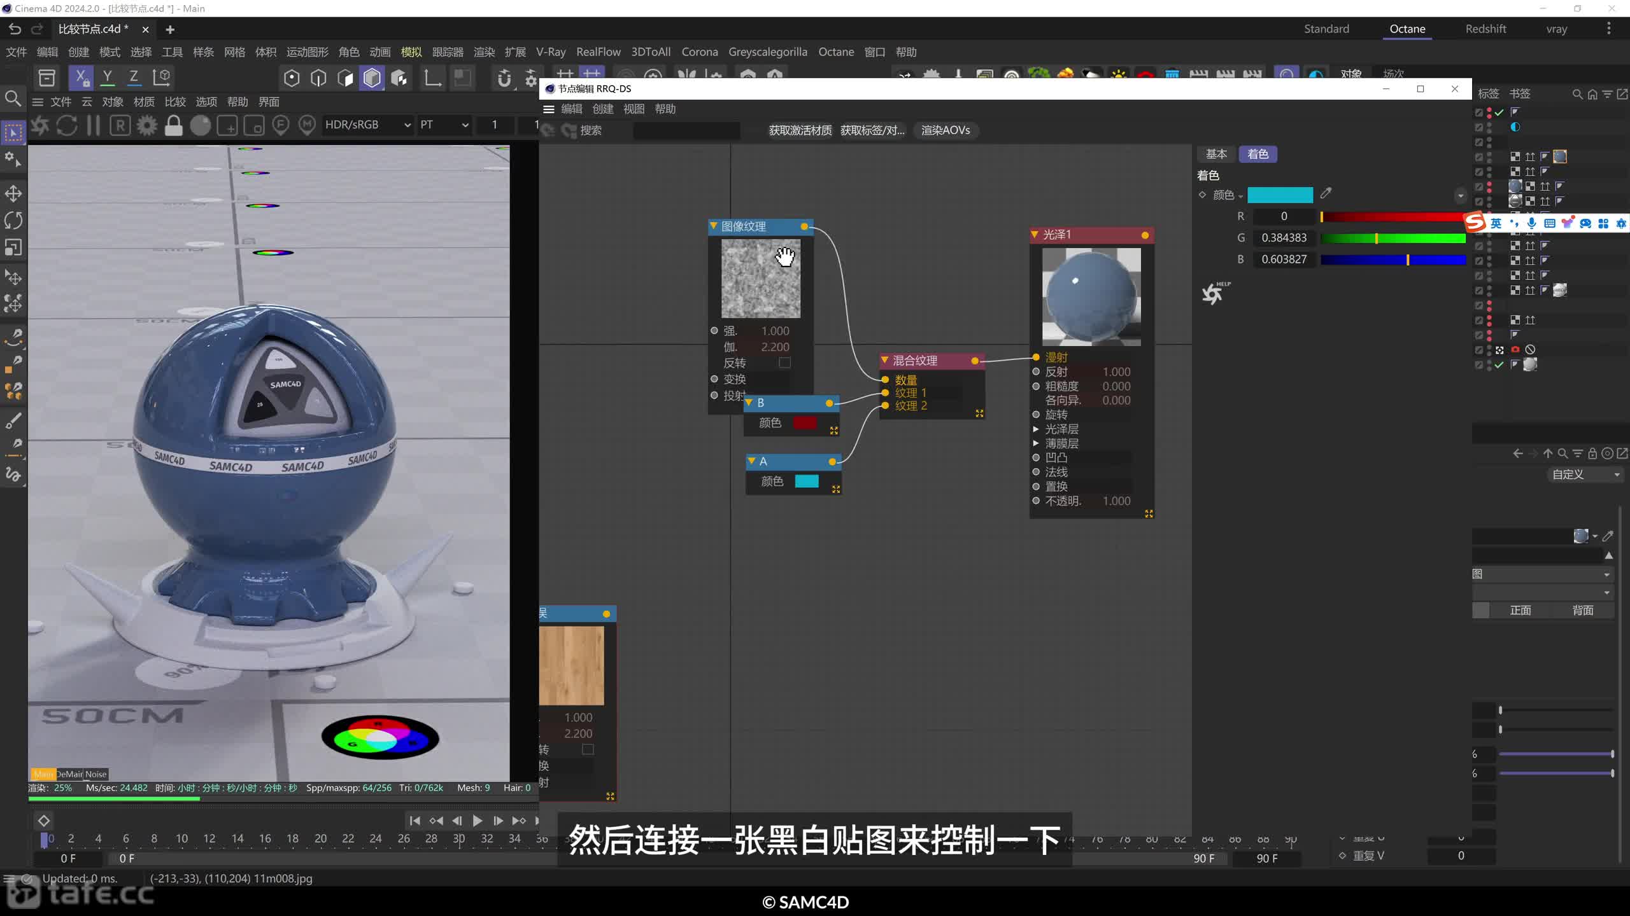Click the undo arrow icon
Viewport: 1630px width, 916px height.
click(x=15, y=29)
